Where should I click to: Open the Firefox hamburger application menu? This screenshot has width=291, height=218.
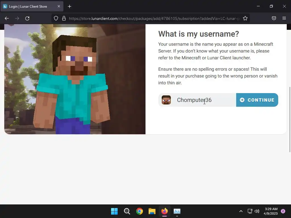(284, 18)
